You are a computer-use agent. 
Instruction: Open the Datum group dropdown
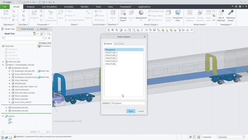[74, 24]
